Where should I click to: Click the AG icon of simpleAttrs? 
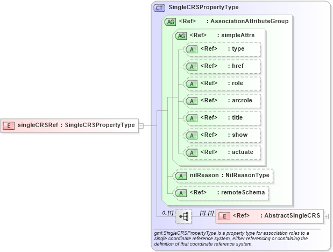coord(181,36)
